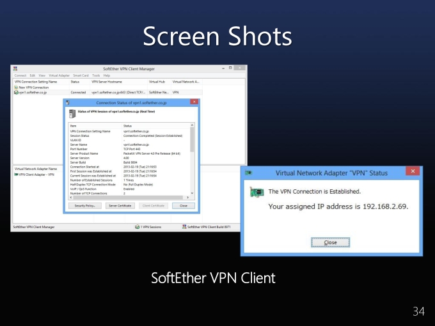Click the Server Version row

pyautogui.click(x=129, y=158)
